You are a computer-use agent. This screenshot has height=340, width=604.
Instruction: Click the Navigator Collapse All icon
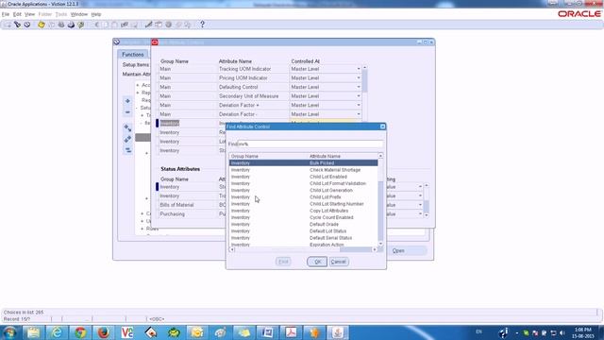click(127, 150)
